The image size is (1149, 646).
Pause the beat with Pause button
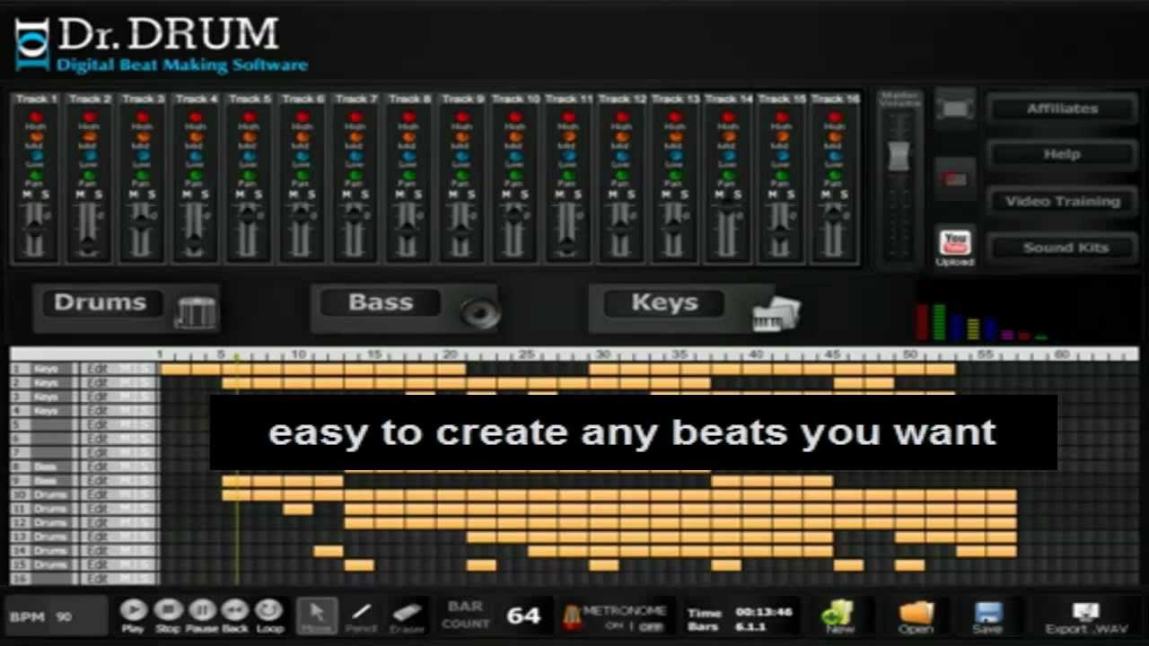click(201, 611)
